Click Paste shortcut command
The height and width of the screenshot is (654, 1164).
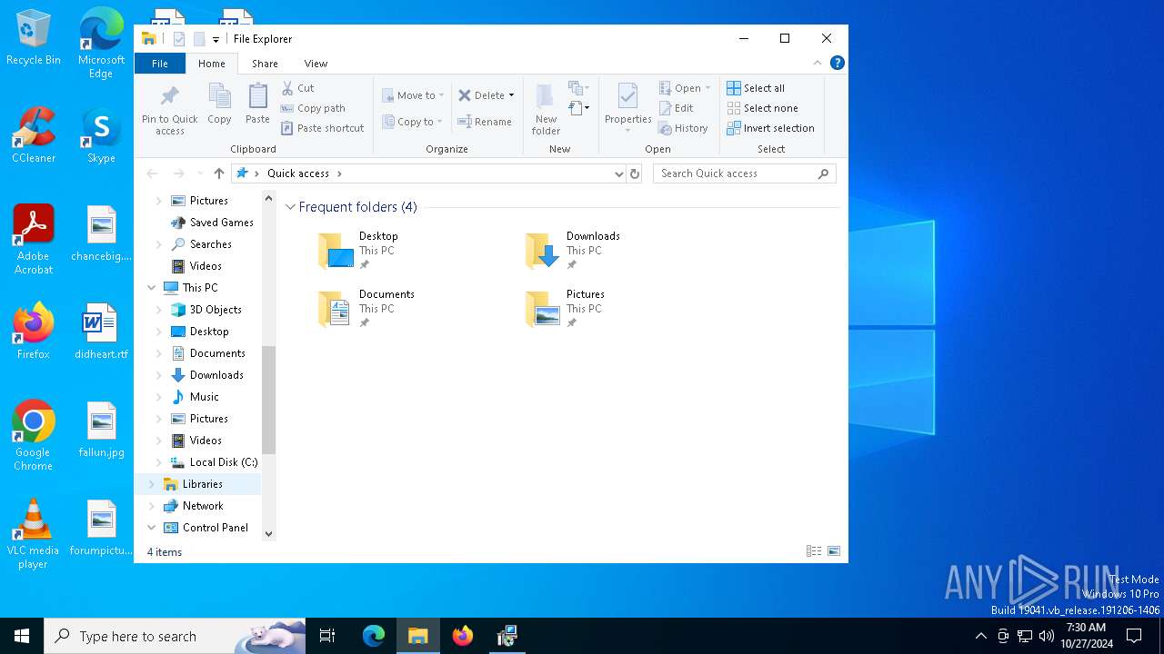323,128
